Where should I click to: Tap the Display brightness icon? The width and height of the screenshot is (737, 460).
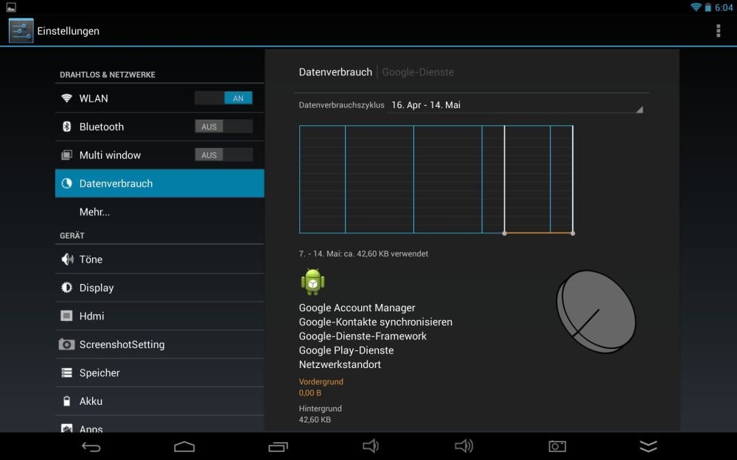(67, 287)
